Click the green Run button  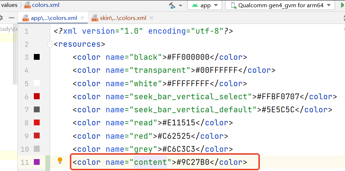click(x=342, y=5)
